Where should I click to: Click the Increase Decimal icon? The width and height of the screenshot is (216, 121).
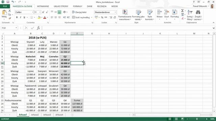pyautogui.click(x=111, y=17)
